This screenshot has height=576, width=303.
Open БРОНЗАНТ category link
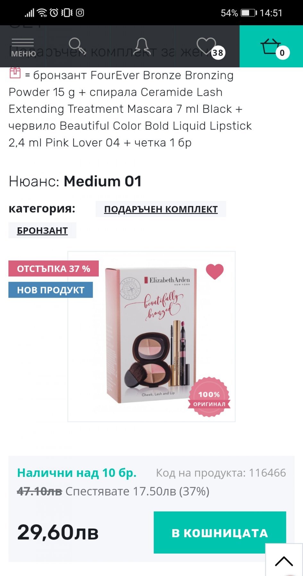pyautogui.click(x=42, y=230)
